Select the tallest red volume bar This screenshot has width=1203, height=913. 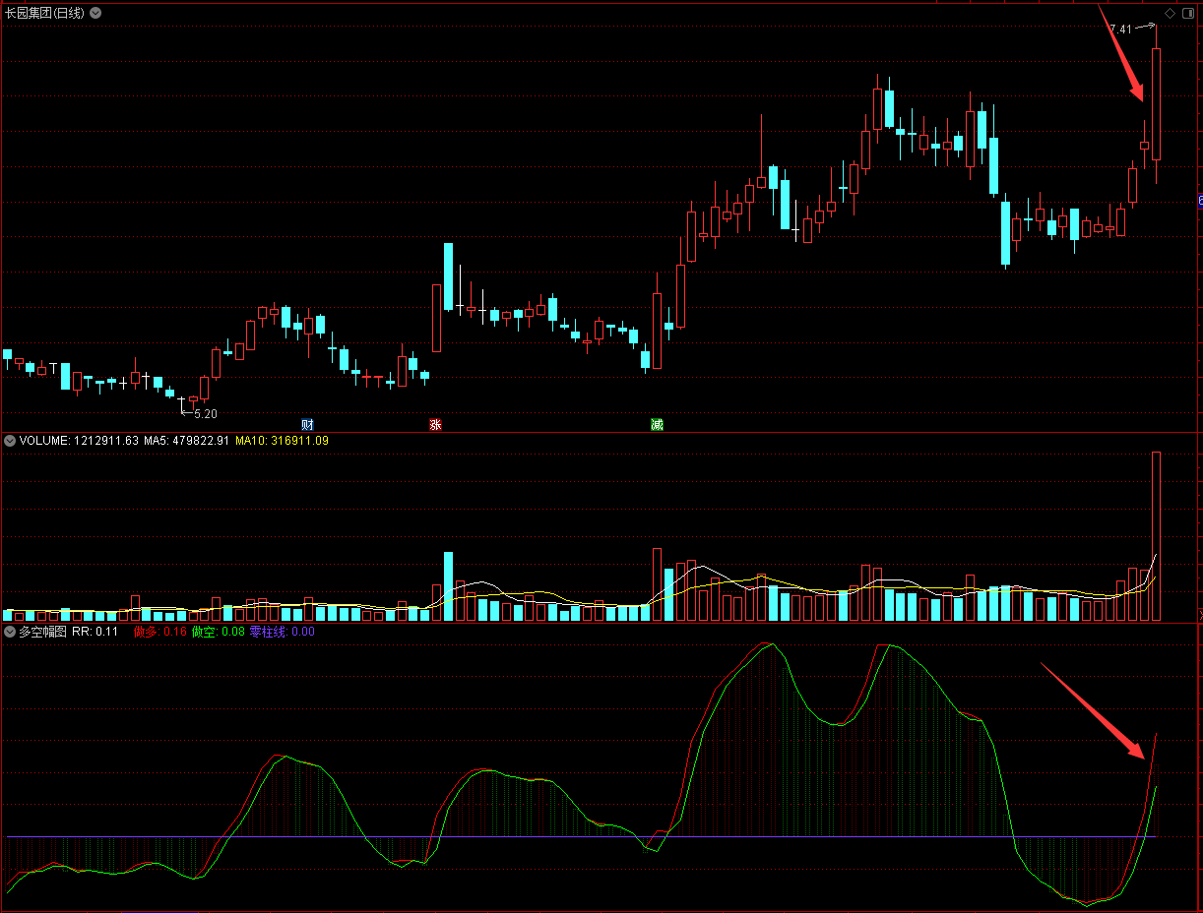[x=1157, y=536]
